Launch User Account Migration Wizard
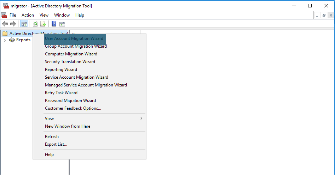 (x=74, y=38)
